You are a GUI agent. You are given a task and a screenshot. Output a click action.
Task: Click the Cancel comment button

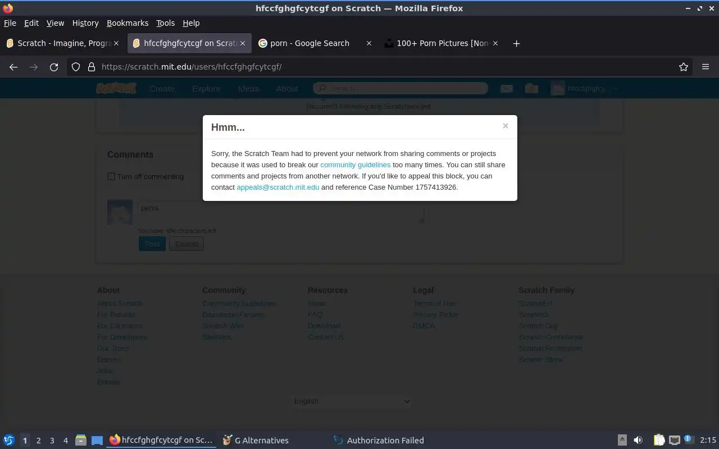[186, 244]
